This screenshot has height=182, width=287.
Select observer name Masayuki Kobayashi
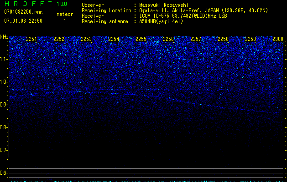point(162,5)
